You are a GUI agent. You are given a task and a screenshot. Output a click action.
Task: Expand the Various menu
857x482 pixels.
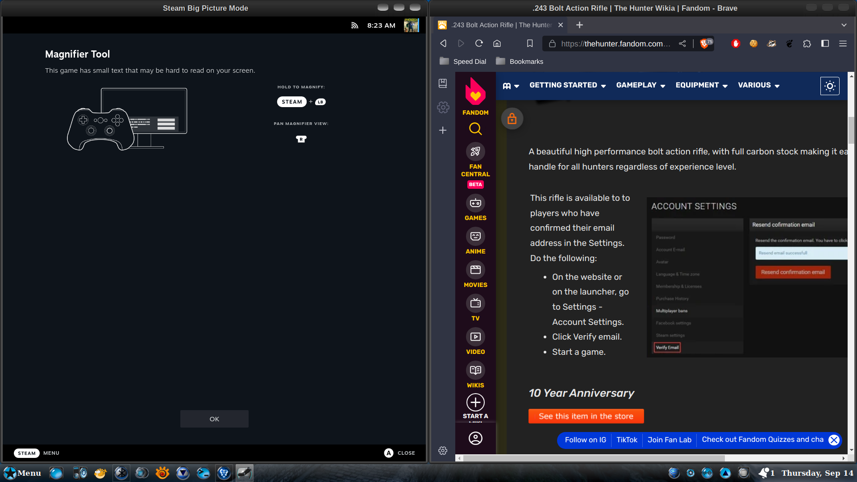[x=759, y=85]
